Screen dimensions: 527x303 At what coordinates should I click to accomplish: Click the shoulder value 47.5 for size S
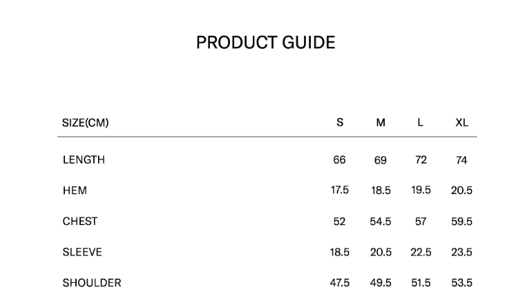click(340, 283)
